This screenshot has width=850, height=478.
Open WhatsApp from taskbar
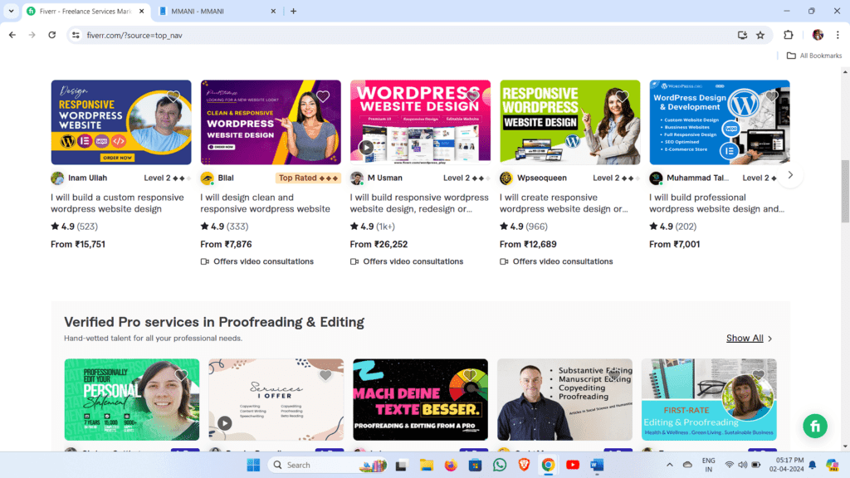(x=499, y=465)
